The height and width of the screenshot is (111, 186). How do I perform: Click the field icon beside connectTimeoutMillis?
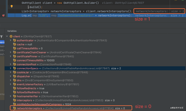coord(15,60)
